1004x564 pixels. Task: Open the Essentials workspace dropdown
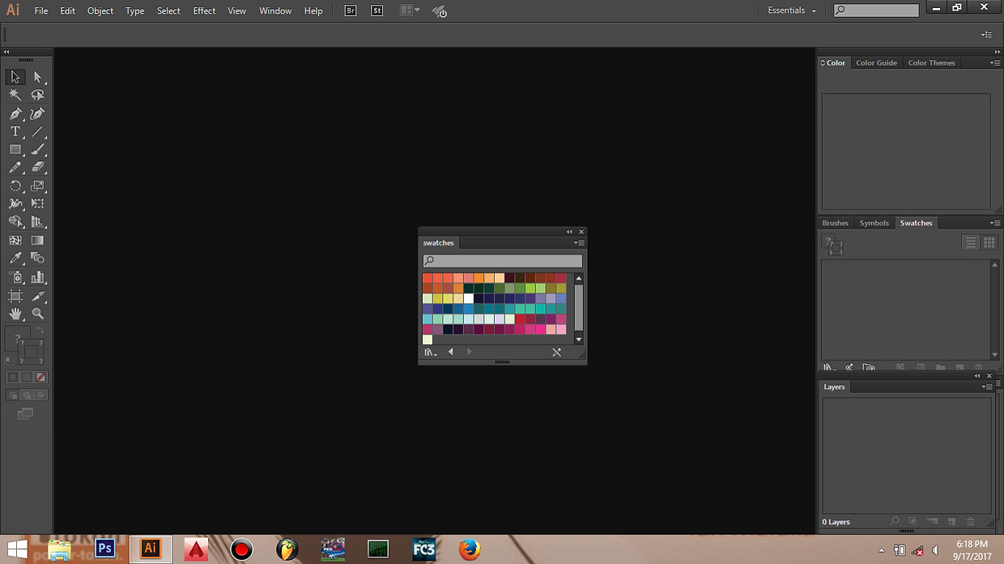point(791,11)
